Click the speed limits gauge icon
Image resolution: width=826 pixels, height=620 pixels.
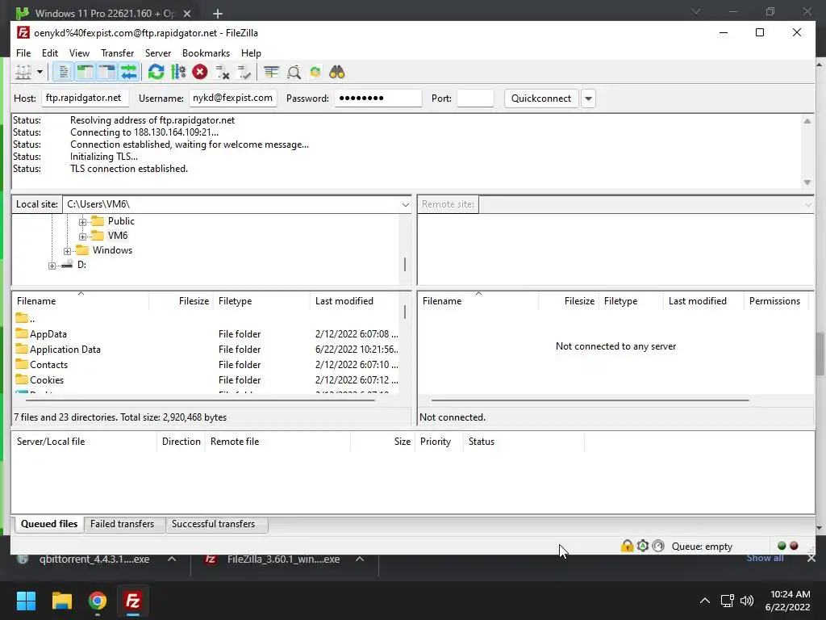[658, 547]
